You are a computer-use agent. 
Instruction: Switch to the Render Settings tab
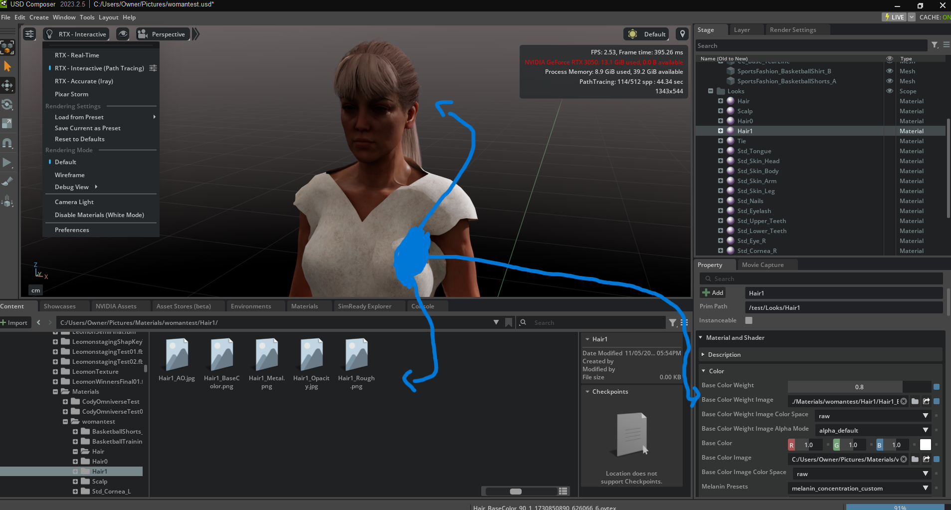click(793, 30)
